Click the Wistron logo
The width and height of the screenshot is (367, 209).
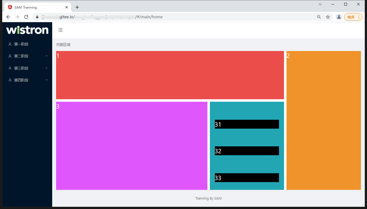27,30
